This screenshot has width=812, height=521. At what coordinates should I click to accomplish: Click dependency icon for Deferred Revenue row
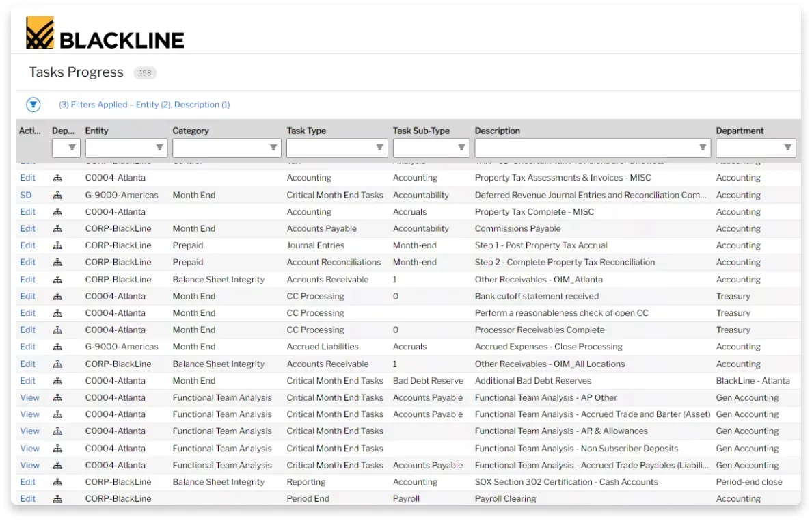(57, 196)
